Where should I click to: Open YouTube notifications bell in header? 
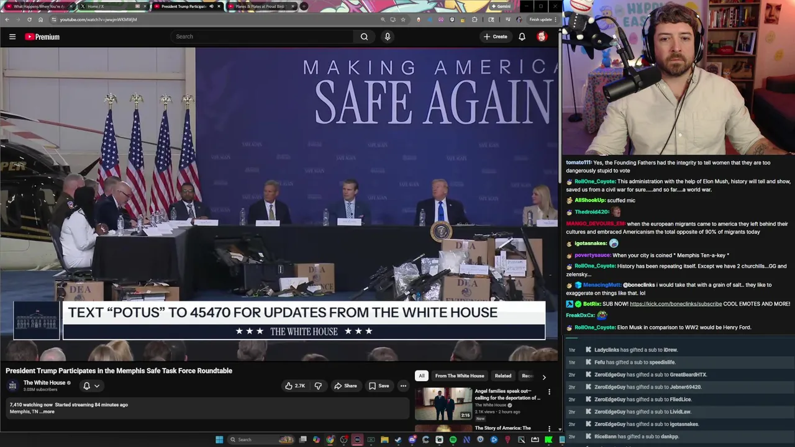[522, 37]
